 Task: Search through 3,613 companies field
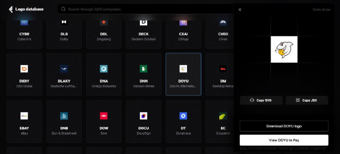(x=145, y=9)
